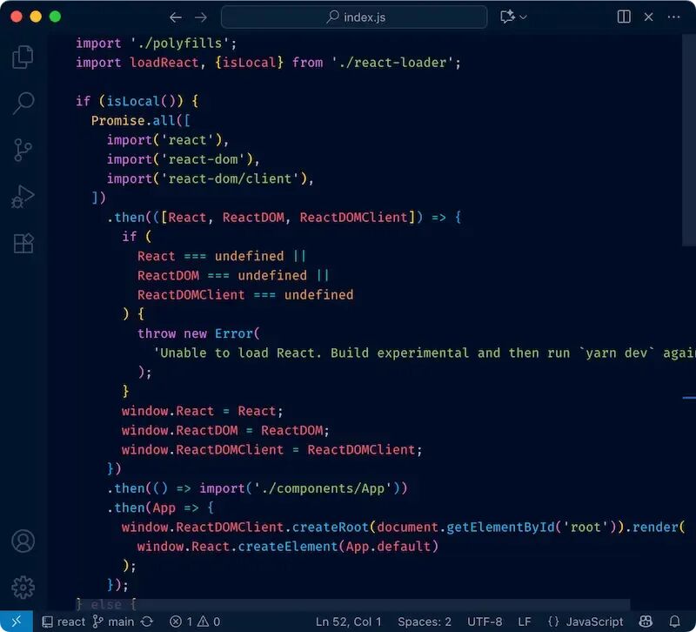Click the './polyfills' import string

(x=180, y=43)
